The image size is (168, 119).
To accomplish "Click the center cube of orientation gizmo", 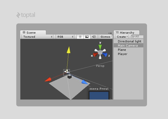I will tap(100, 52).
